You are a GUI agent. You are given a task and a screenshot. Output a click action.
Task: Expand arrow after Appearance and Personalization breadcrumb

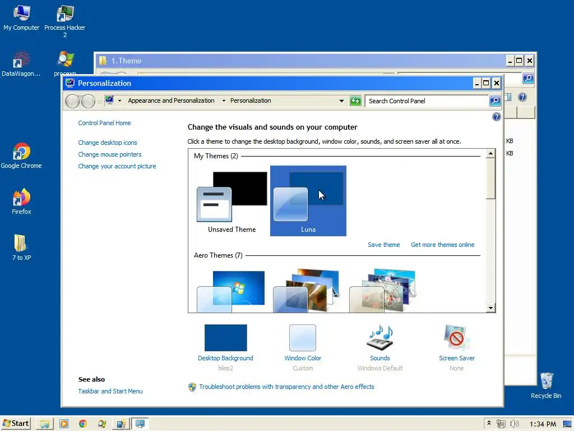(x=223, y=101)
